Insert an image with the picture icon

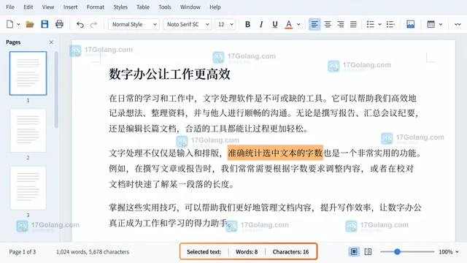pos(410,24)
